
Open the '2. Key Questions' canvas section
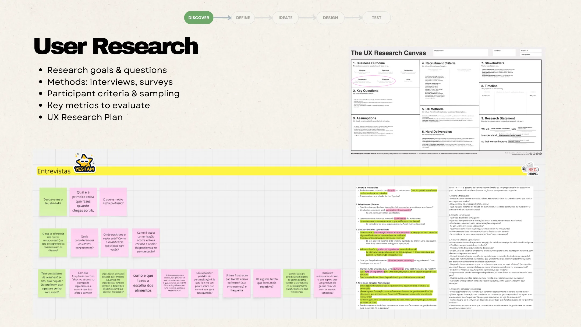pos(385,101)
